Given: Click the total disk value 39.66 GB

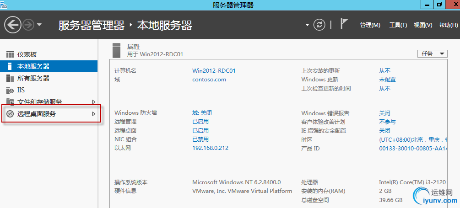Looking at the screenshot, I should coord(390,200).
